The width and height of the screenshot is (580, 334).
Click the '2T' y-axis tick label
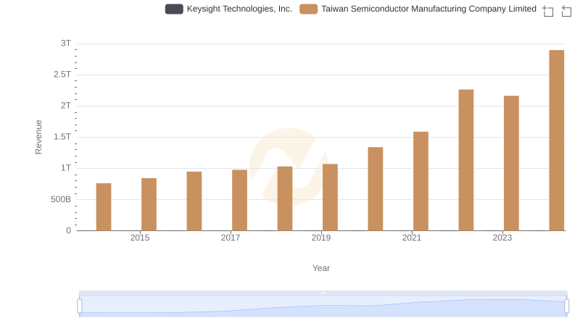pyautogui.click(x=66, y=106)
